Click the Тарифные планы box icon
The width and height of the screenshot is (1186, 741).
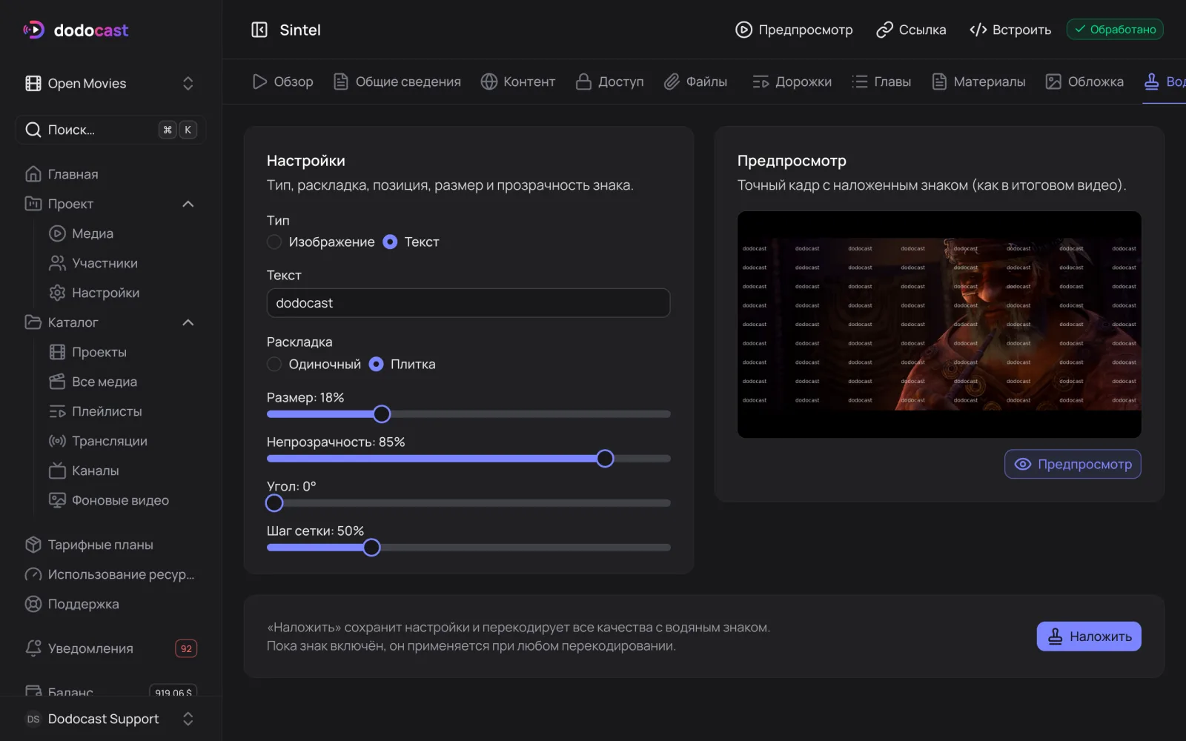point(33,545)
